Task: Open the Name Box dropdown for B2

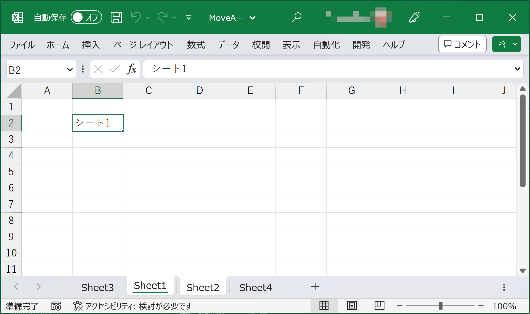Action: click(70, 70)
